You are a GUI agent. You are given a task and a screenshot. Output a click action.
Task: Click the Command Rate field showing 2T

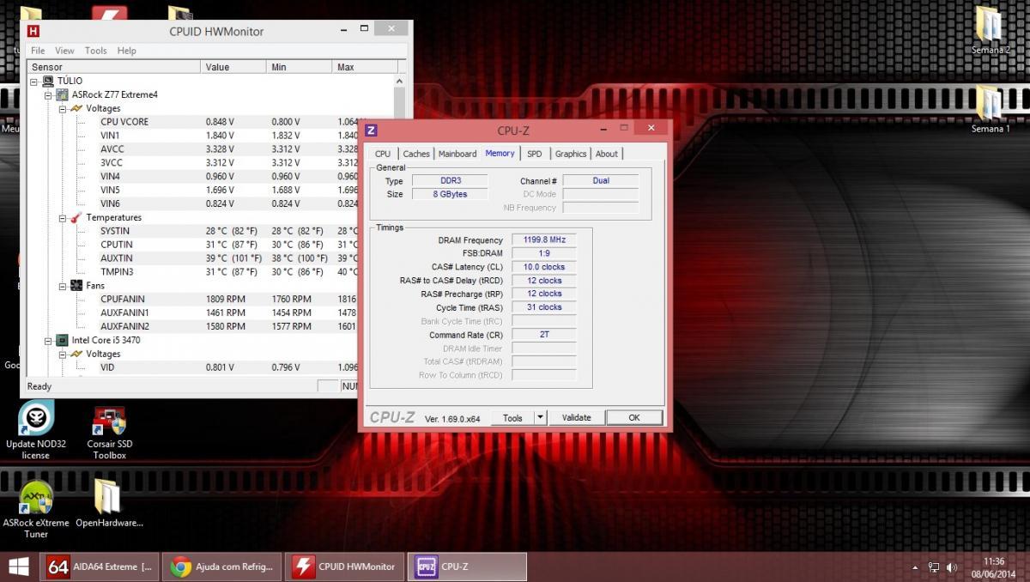click(544, 334)
